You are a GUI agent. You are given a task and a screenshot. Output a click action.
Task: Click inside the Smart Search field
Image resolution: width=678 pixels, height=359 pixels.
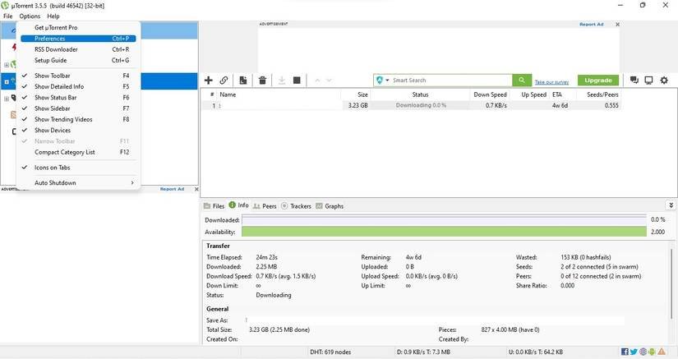click(448, 81)
